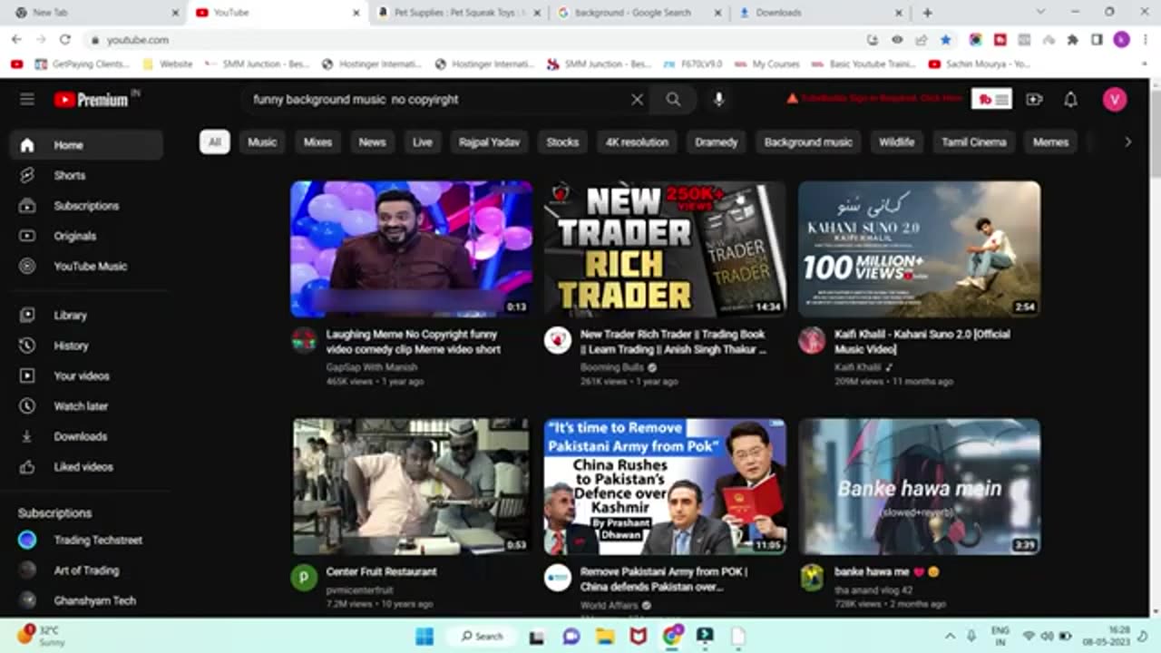Open the YouTube hamburger guide menu

(x=27, y=100)
